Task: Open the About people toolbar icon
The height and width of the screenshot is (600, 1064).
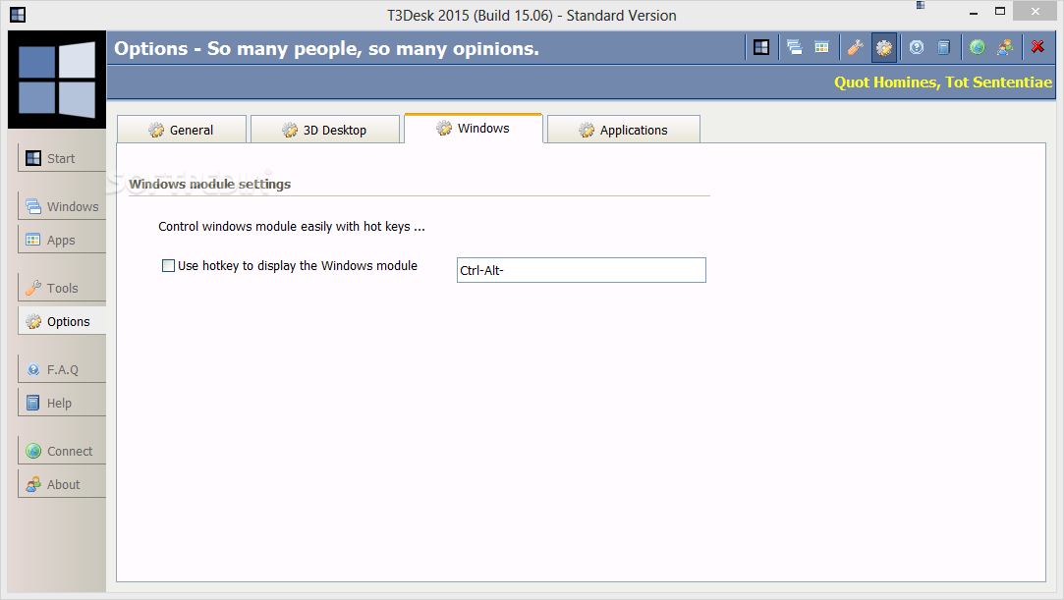Action: [1005, 47]
